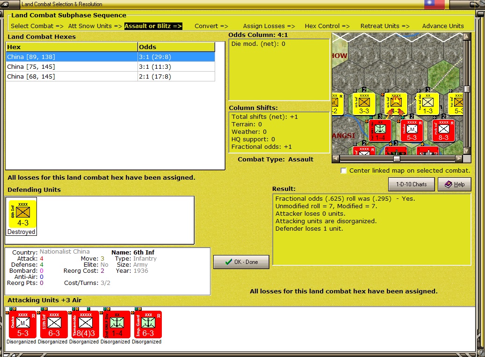Click the Name: 6th Inf label

tap(133, 253)
